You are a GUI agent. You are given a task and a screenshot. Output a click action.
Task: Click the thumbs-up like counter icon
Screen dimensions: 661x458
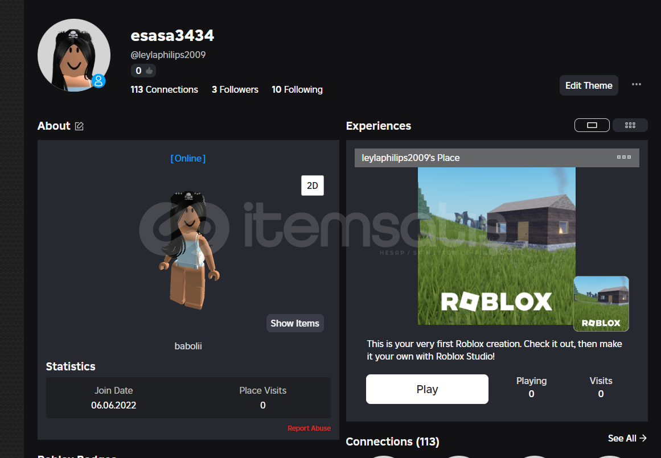coord(149,71)
